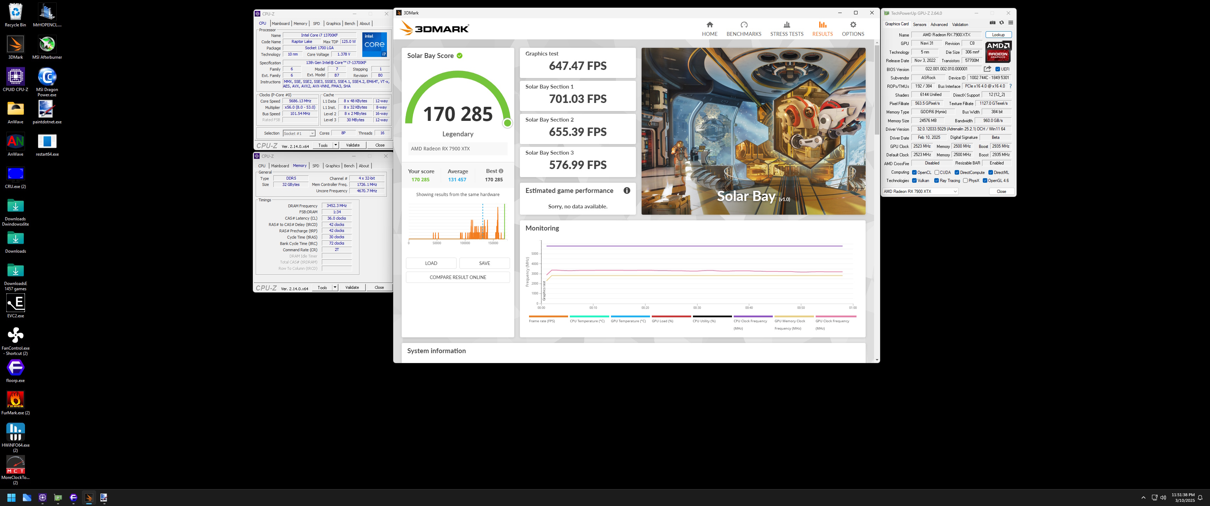The image size is (1210, 506).
Task: Open the CRU.exe (2) desktop icon
Action: [15, 177]
